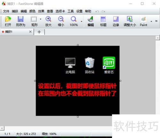Viewport: 160px width, 138px height.
Task: Click the top selection handle of image
Action: [78, 45]
